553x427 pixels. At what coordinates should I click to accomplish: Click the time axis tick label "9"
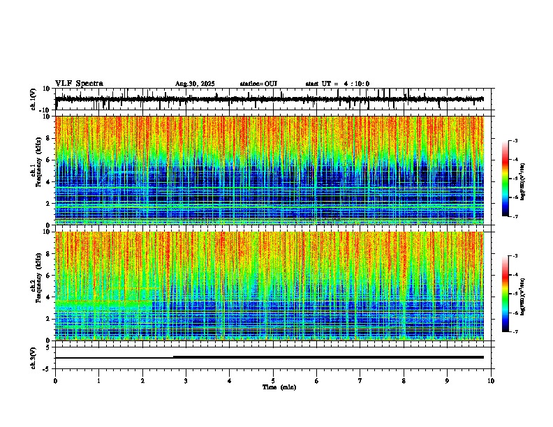coord(447,381)
